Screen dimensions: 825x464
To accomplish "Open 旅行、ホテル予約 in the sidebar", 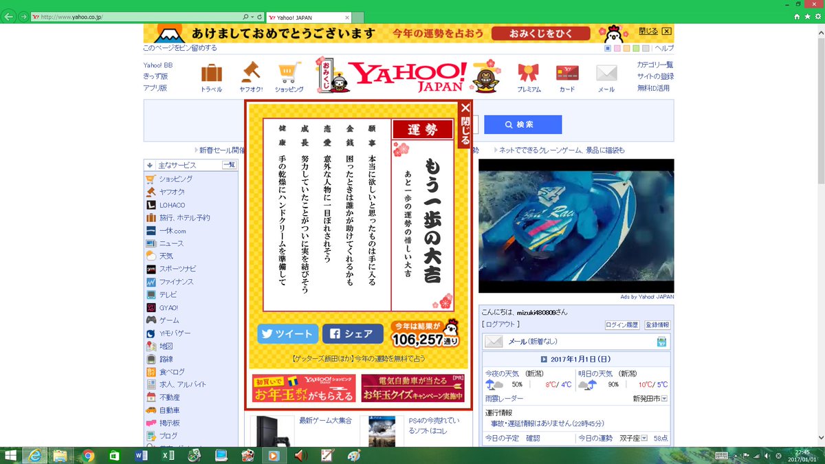I will tap(185, 218).
